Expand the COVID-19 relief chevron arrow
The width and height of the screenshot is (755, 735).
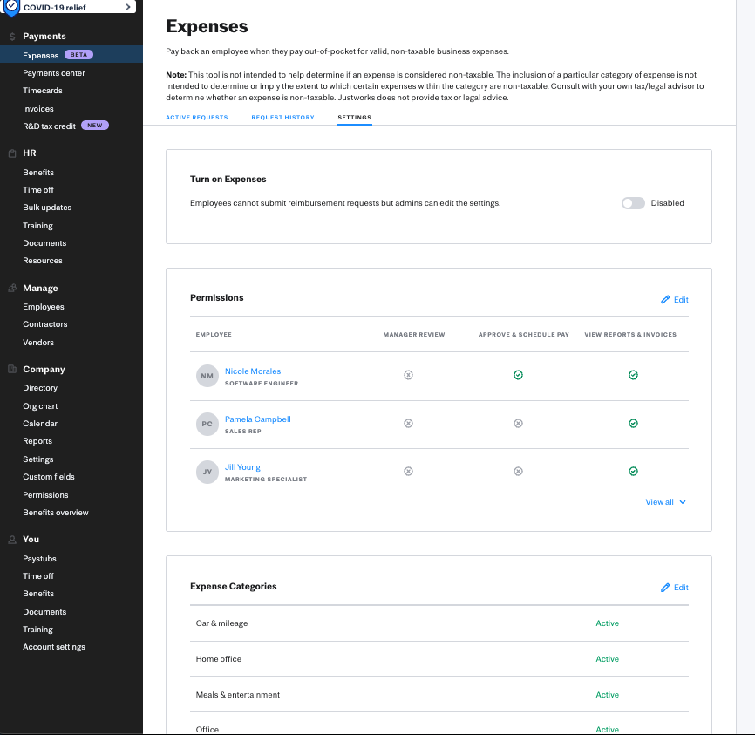(128, 7)
